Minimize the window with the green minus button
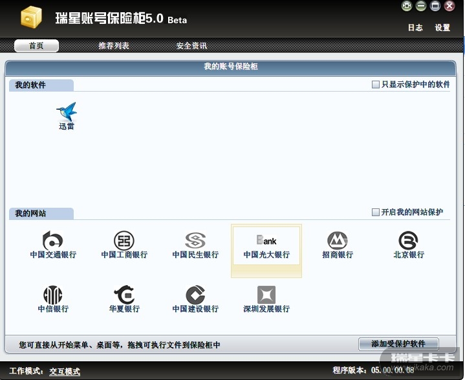Screen dimensions: 465x380 pyautogui.click(x=421, y=6)
